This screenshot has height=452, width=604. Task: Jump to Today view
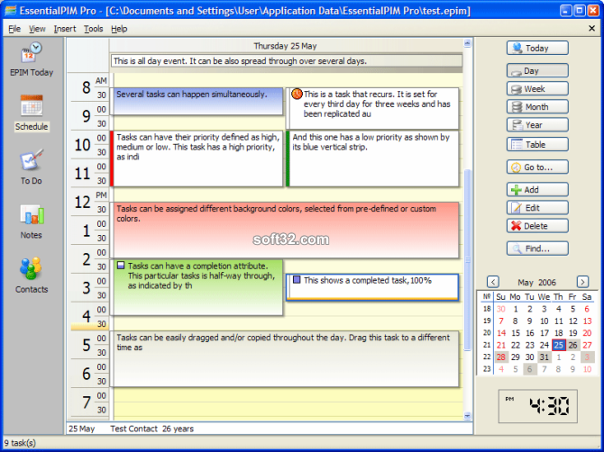point(537,48)
